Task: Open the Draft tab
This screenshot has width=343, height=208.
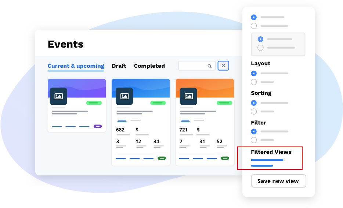Action: pyautogui.click(x=119, y=66)
